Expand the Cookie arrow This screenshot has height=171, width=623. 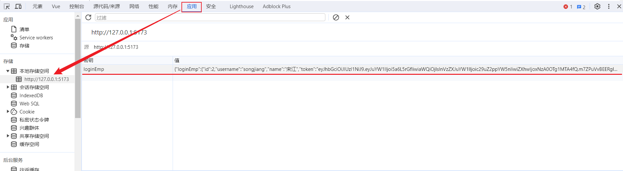(8, 112)
